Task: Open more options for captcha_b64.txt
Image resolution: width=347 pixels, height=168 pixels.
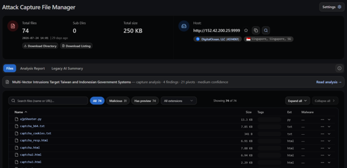Action: 322,127
